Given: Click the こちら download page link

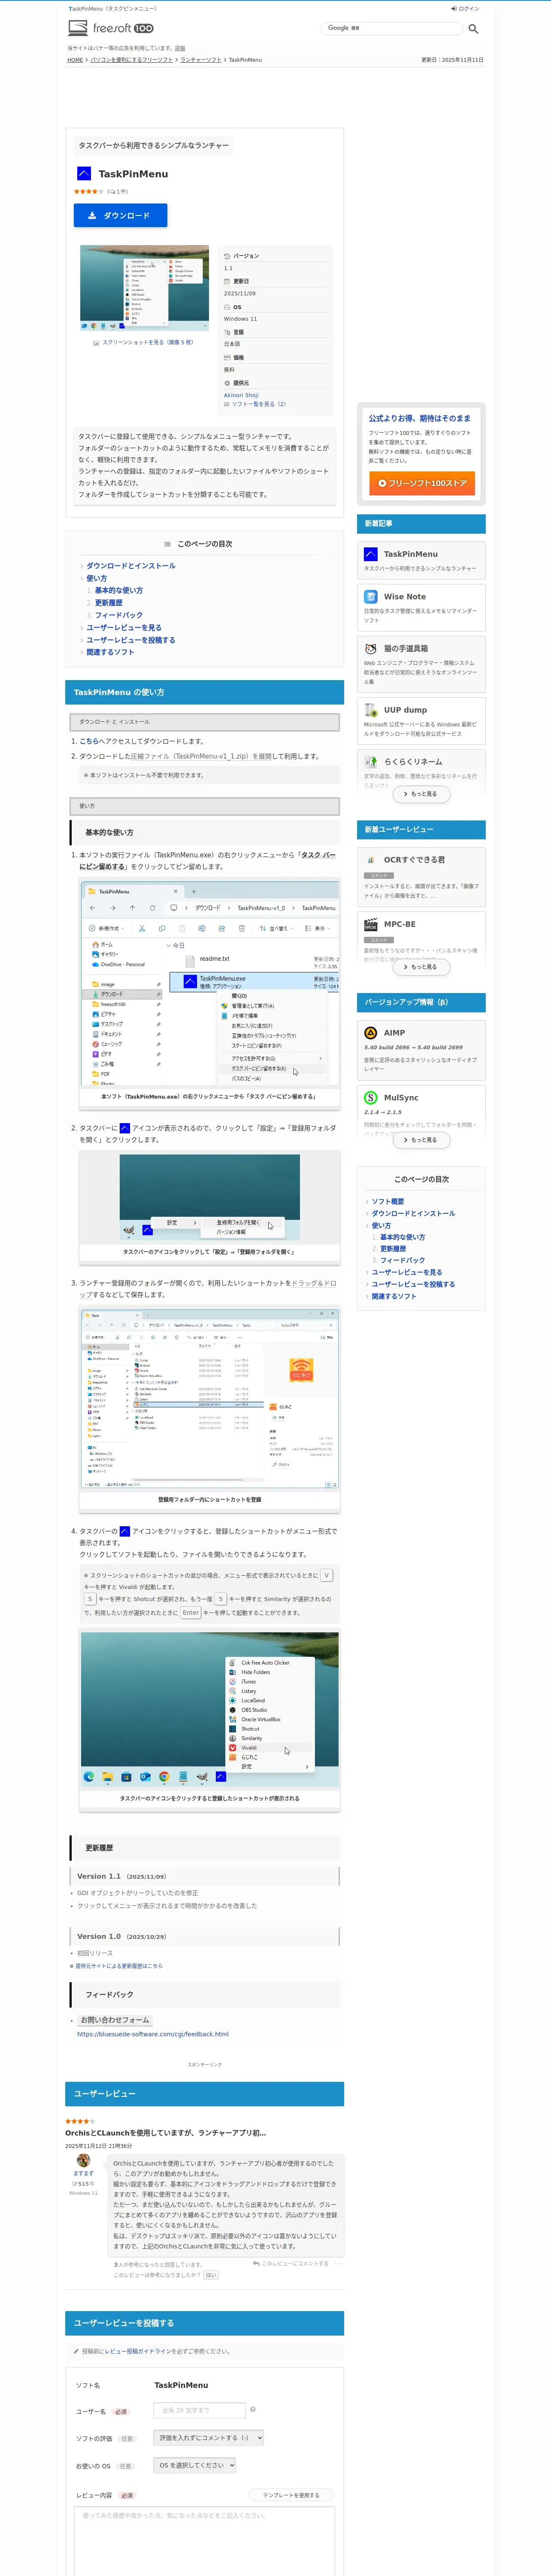Looking at the screenshot, I should pos(89,741).
